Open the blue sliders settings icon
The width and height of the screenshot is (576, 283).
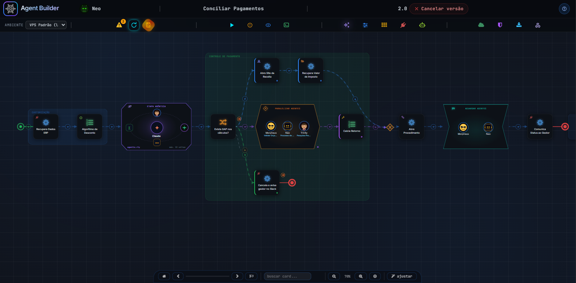(365, 25)
